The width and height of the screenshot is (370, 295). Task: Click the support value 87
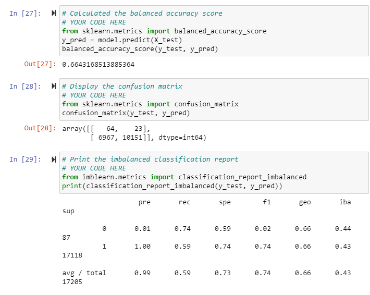(66, 238)
